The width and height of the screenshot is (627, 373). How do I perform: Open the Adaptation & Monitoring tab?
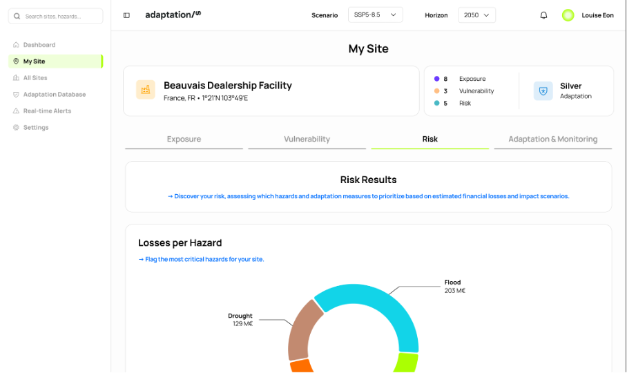[x=552, y=140]
